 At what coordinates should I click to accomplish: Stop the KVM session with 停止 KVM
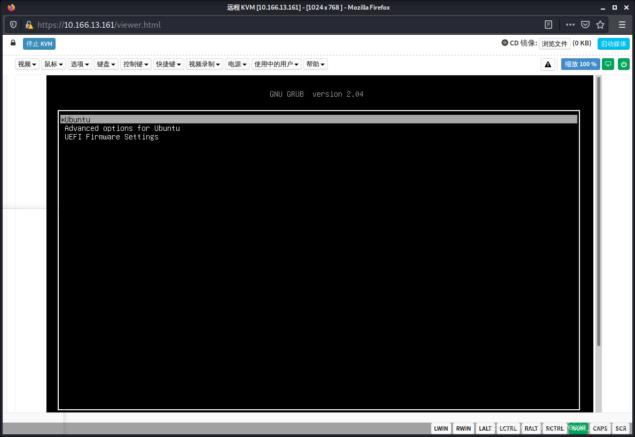(40, 43)
